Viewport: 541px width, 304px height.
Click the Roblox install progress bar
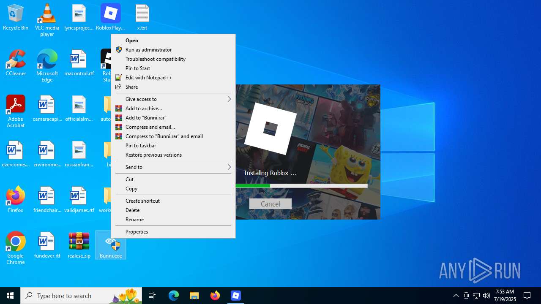tap(301, 186)
